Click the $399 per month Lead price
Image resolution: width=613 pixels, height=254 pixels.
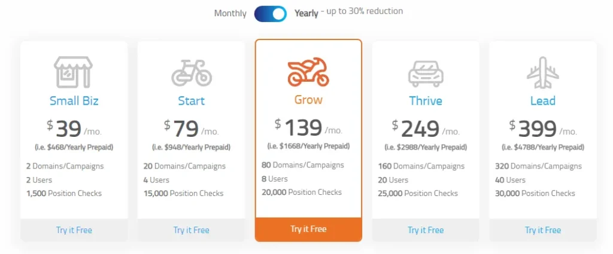(x=543, y=128)
